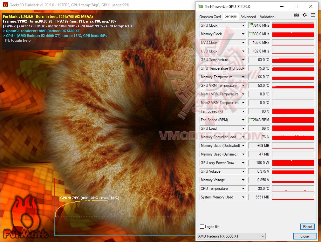Expand the Memory Clock sensor dropdown
Viewport: 321px width, 242px height.
click(243, 34)
